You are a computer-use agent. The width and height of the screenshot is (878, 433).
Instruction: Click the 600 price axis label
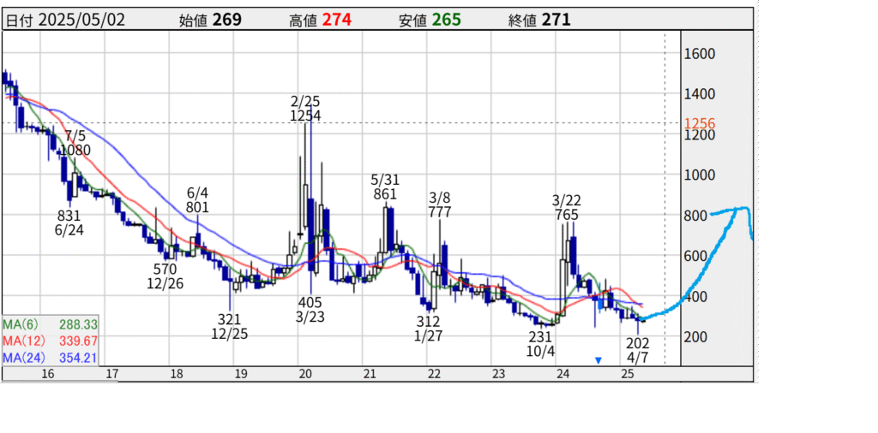pos(696,255)
